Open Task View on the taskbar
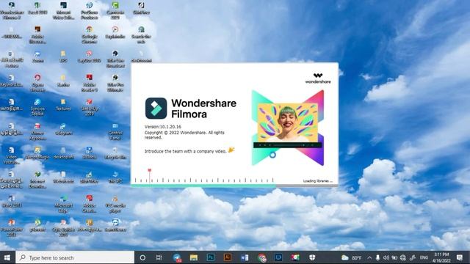Viewport: 470px width, 264px height. pos(159,257)
